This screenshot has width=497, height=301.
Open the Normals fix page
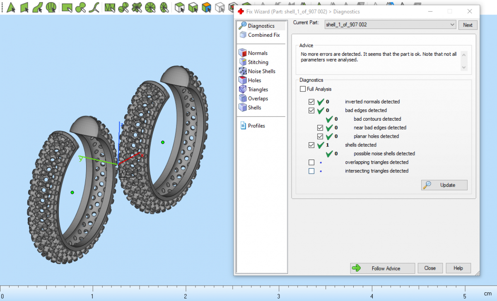coord(257,53)
